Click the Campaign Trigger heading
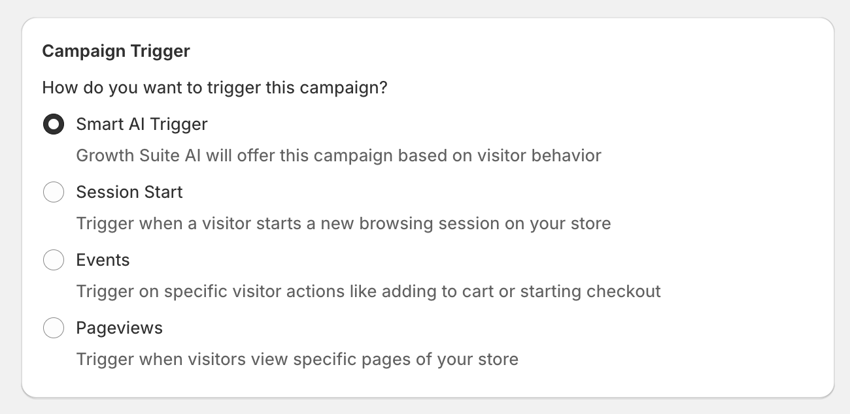The width and height of the screenshot is (850, 414). pyautogui.click(x=116, y=51)
